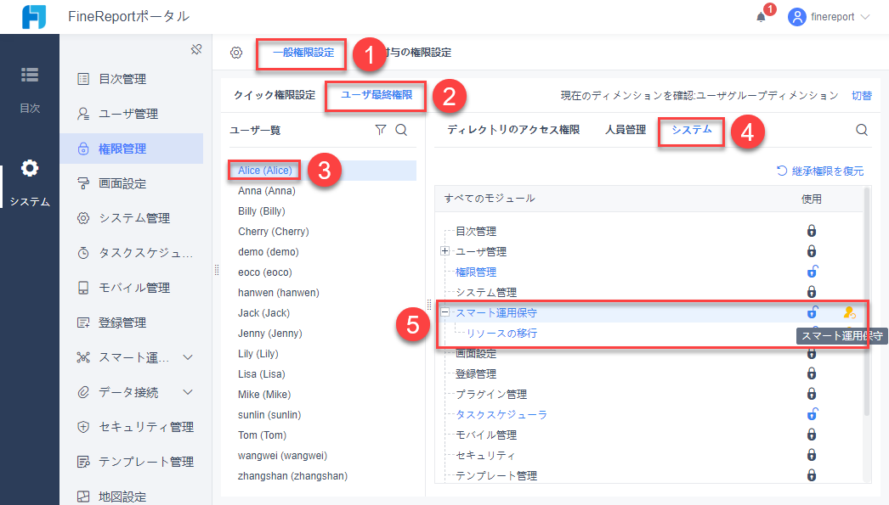Click orange user icon on スマート運用保守 row
The width and height of the screenshot is (889, 505).
849,312
